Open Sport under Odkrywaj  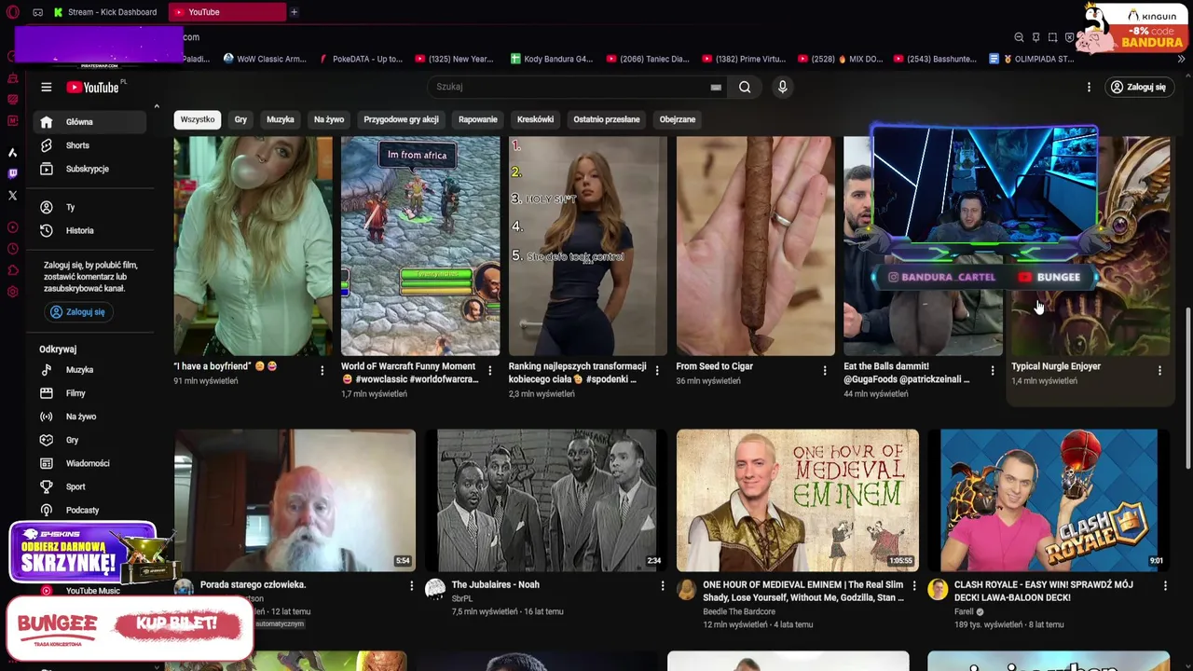pyautogui.click(x=91, y=486)
